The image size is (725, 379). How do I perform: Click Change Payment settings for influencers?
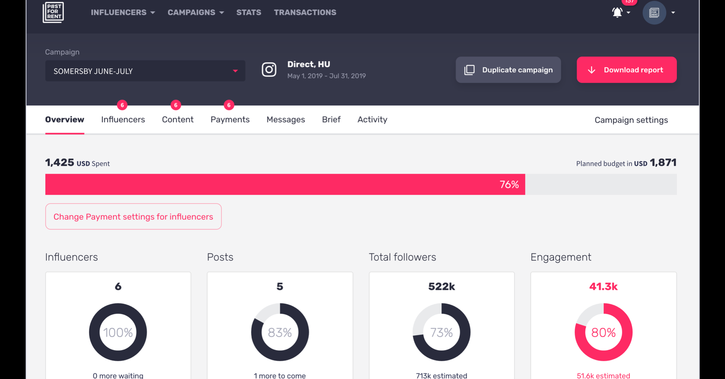[133, 217]
